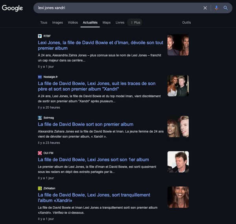Screen dimensions: 236x224
Task: Expand the Plus more-options menu
Action: 135,22
